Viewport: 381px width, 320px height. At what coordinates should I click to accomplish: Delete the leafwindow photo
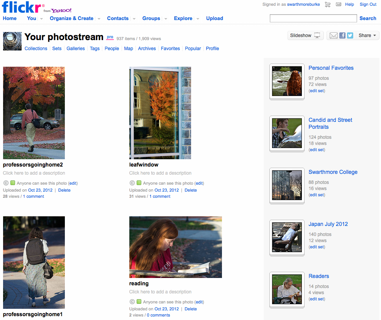click(x=191, y=190)
